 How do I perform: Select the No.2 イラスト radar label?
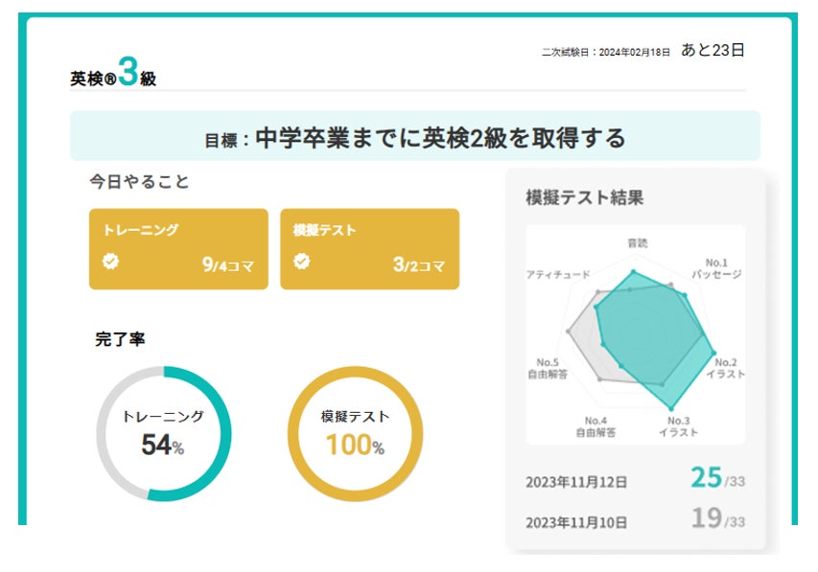tap(725, 368)
